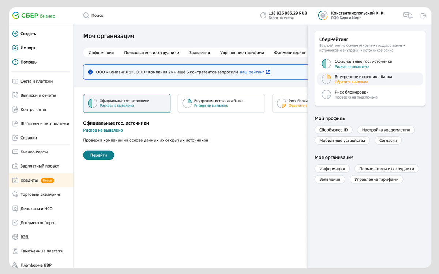Viewport: 439px width, 274px height.
Task: Click the Депозиты и НСО icon
Action: [15, 209]
